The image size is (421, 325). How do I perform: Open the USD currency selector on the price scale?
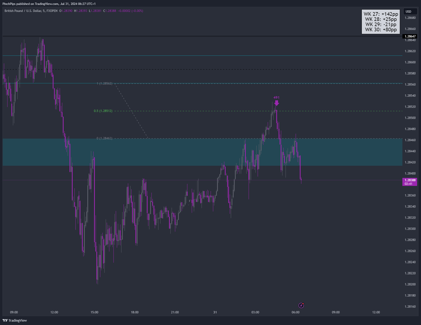[411, 11]
